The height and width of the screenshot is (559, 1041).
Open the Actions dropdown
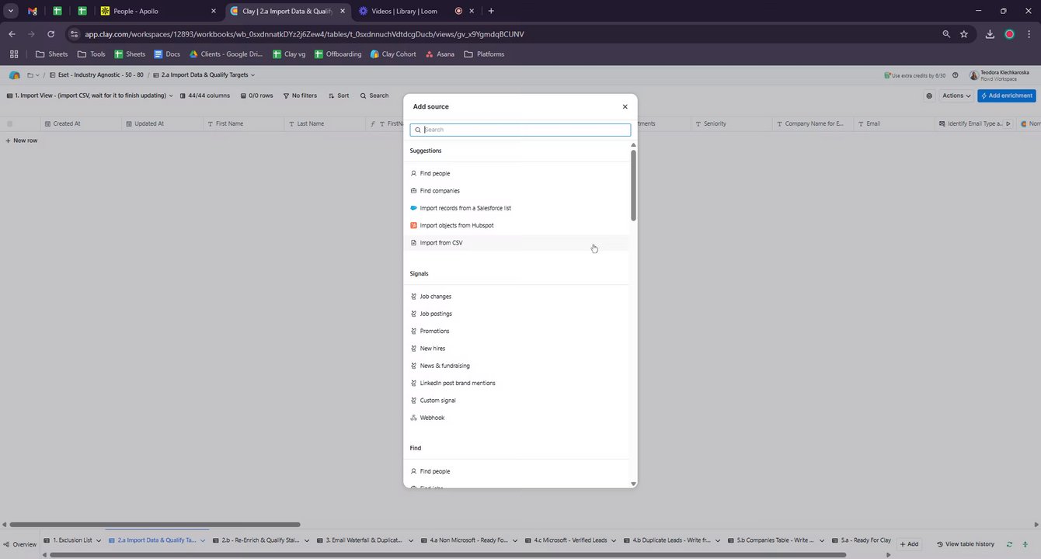(956, 95)
